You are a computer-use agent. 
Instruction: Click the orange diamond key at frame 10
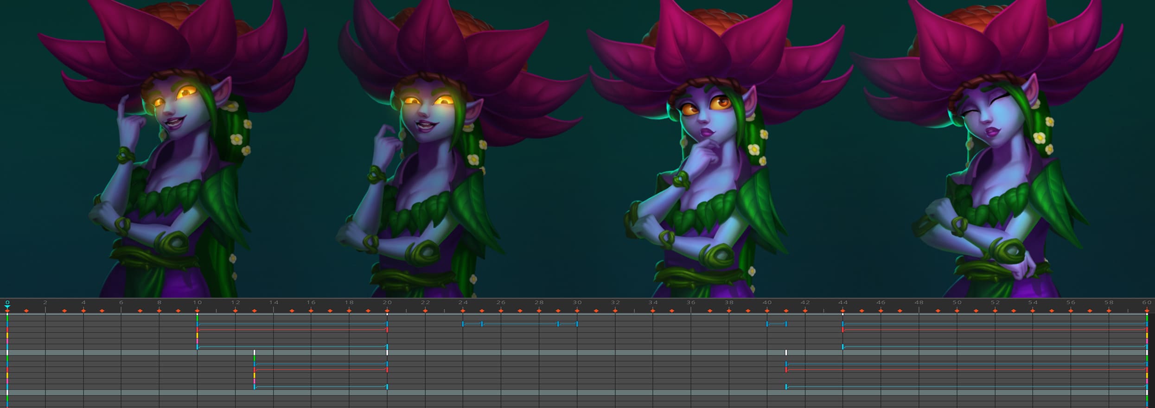[x=198, y=311]
